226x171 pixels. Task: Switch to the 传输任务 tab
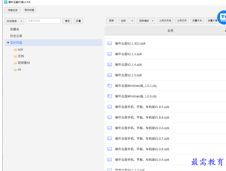click(x=13, y=10)
